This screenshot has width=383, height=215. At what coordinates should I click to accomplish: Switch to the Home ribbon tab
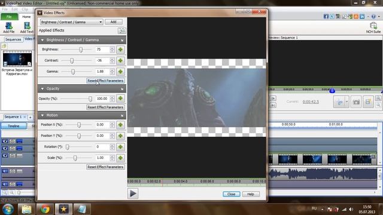pyautogui.click(x=26, y=17)
